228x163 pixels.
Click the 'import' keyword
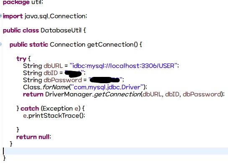(13, 16)
